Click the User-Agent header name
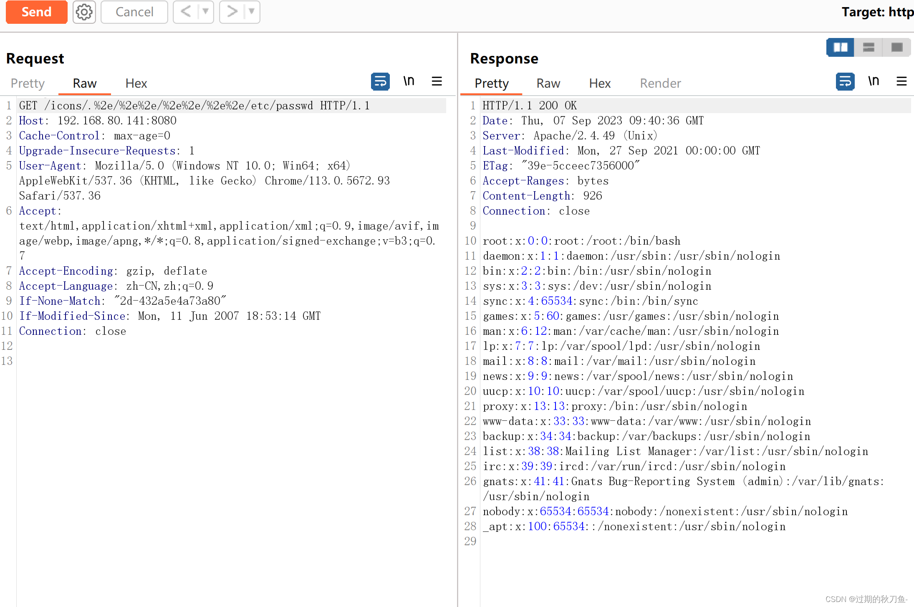Viewport: 914px width, 607px height. coord(50,166)
